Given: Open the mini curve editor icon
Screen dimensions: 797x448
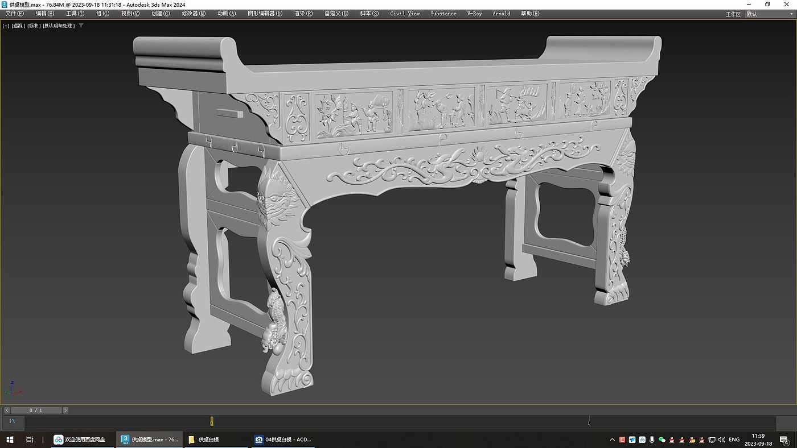Looking at the screenshot, I should click(x=13, y=421).
